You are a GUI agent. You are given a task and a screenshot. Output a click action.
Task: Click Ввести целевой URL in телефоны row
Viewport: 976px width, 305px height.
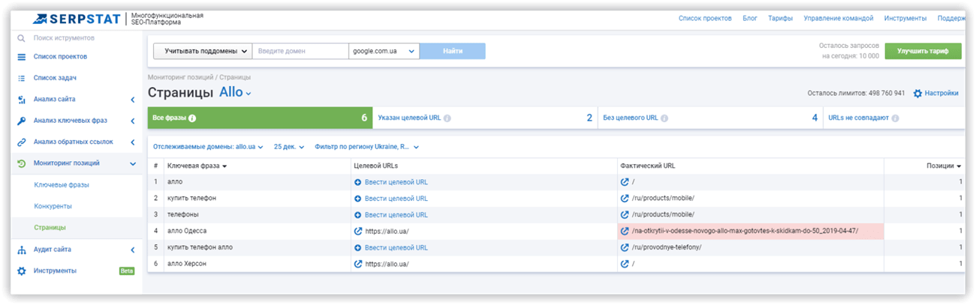[x=396, y=214]
